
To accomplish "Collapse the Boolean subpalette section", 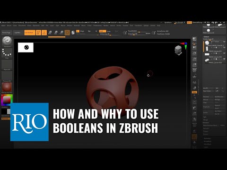I will 206,123.
